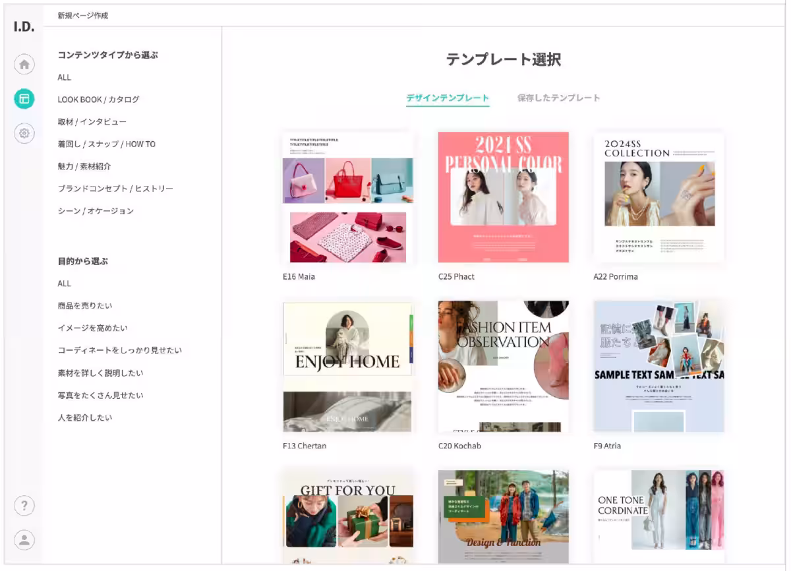Select the C20 Kochab template thumbnail
Screen dimensions: 791x571
click(504, 367)
